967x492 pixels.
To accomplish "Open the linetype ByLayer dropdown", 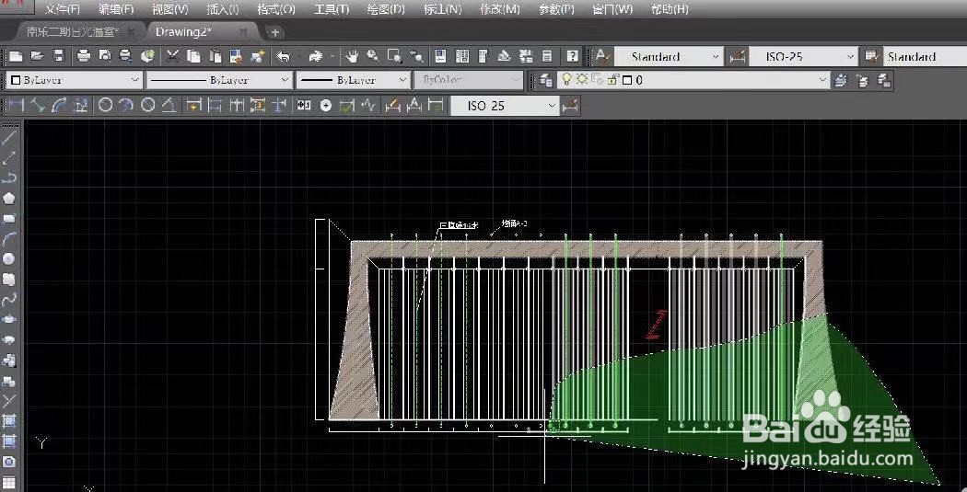I will [x=219, y=81].
